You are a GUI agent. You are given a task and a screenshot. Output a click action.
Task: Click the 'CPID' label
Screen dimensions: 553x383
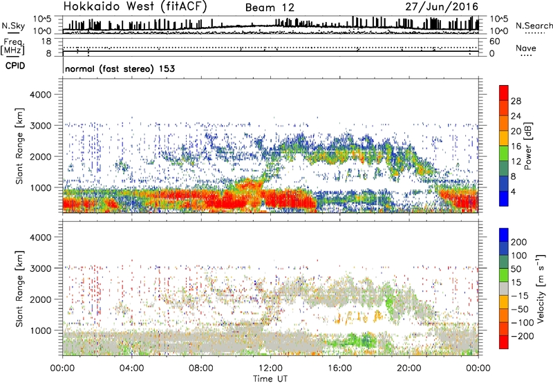pos(15,66)
